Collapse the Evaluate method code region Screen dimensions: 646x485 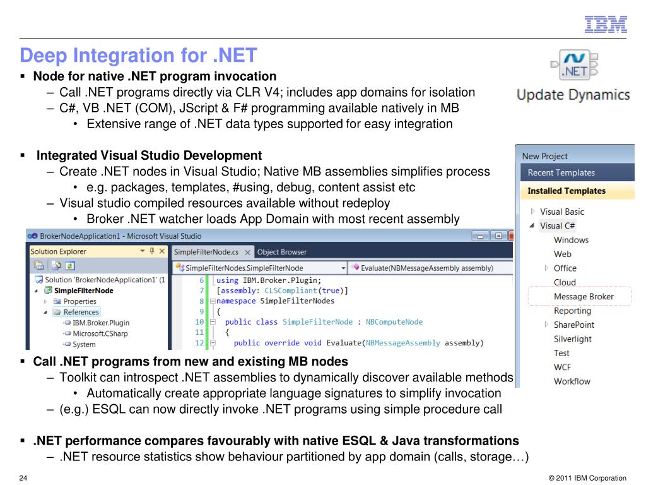click(213, 342)
